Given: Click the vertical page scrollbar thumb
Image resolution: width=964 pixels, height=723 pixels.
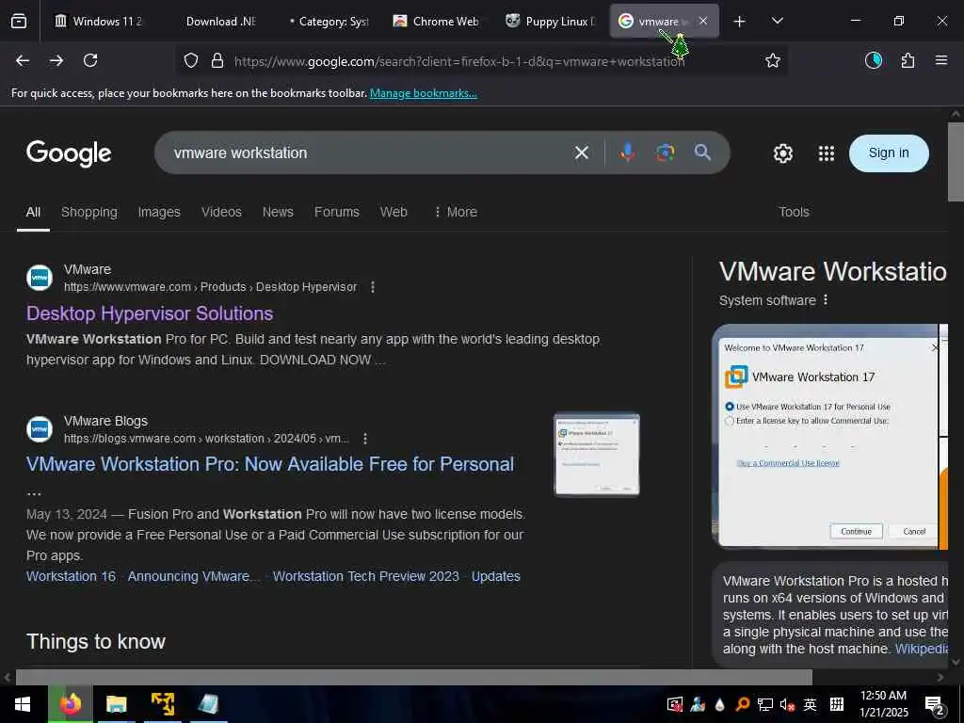Looking at the screenshot, I should (x=956, y=162).
